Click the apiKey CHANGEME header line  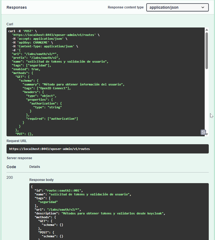32,43
